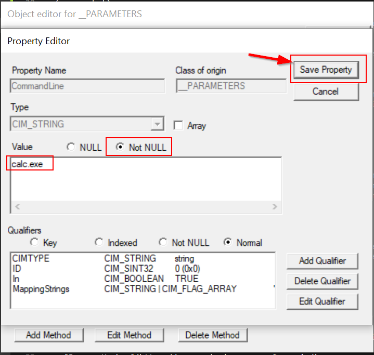The width and height of the screenshot is (374, 355).
Task: Open Edit Qualifier
Action: point(322,301)
